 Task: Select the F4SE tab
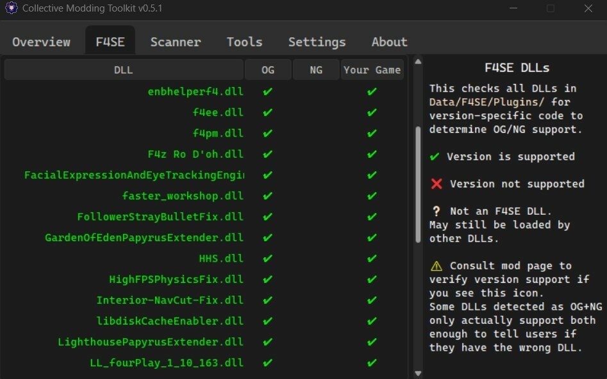(110, 42)
